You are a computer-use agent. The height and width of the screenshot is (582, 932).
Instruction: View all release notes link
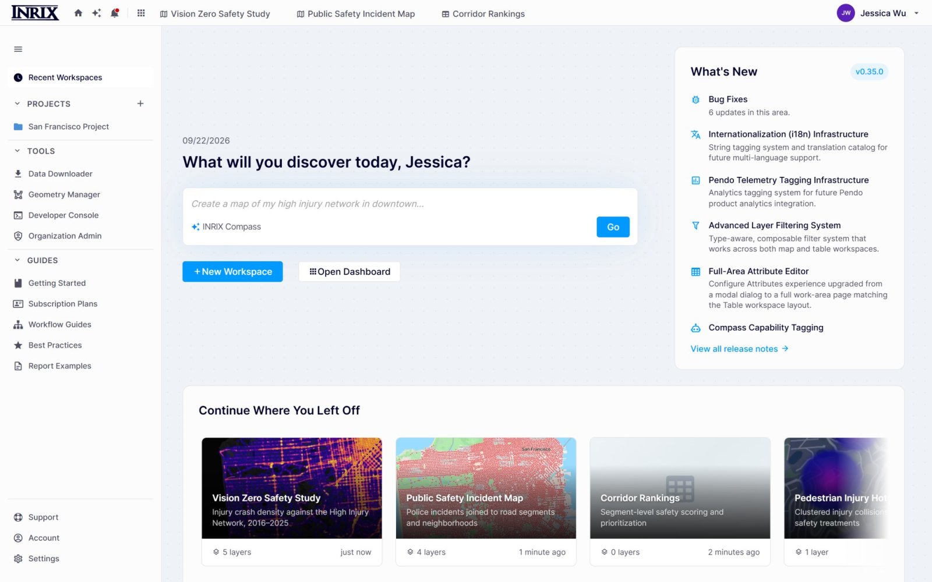point(739,349)
